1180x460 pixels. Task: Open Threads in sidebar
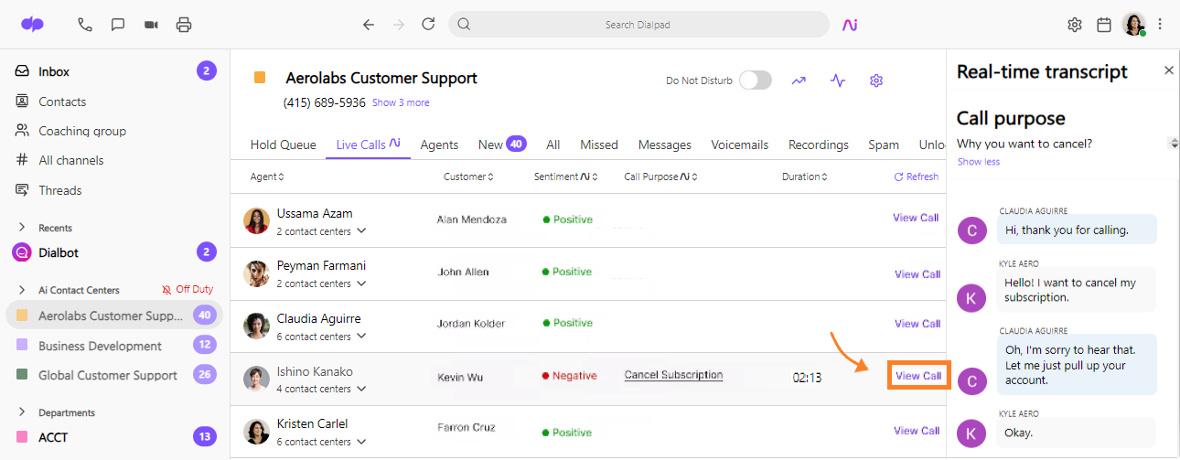(60, 190)
